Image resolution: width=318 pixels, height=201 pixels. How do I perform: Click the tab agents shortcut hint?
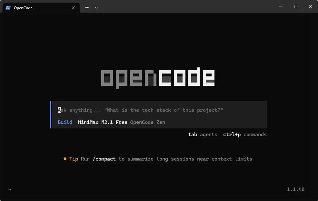[x=203, y=135]
